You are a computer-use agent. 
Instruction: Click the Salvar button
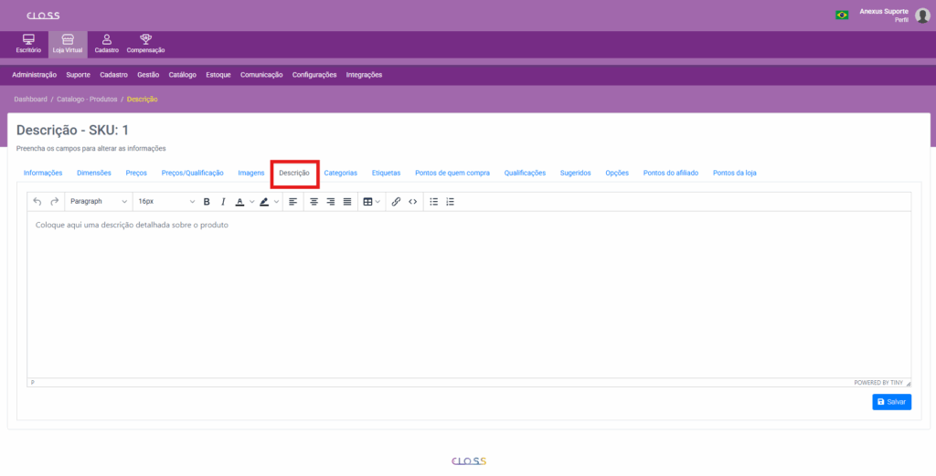pyautogui.click(x=891, y=402)
